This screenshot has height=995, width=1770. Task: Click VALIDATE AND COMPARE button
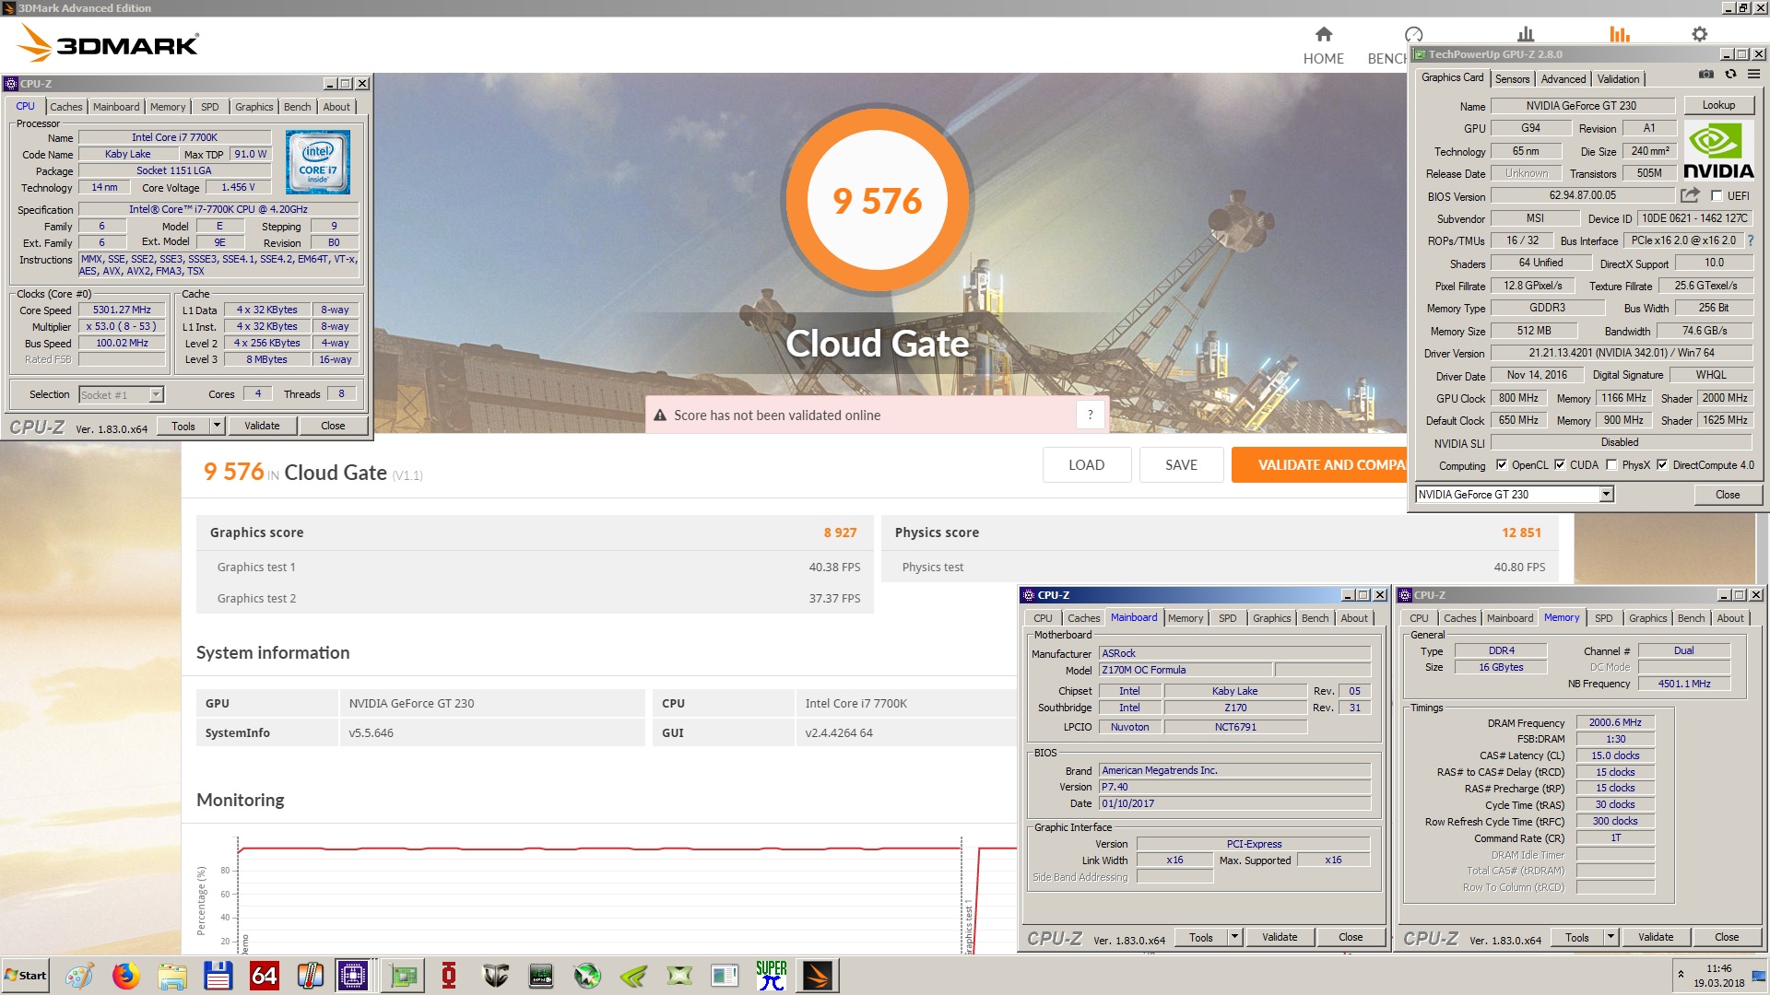pos(1319,465)
